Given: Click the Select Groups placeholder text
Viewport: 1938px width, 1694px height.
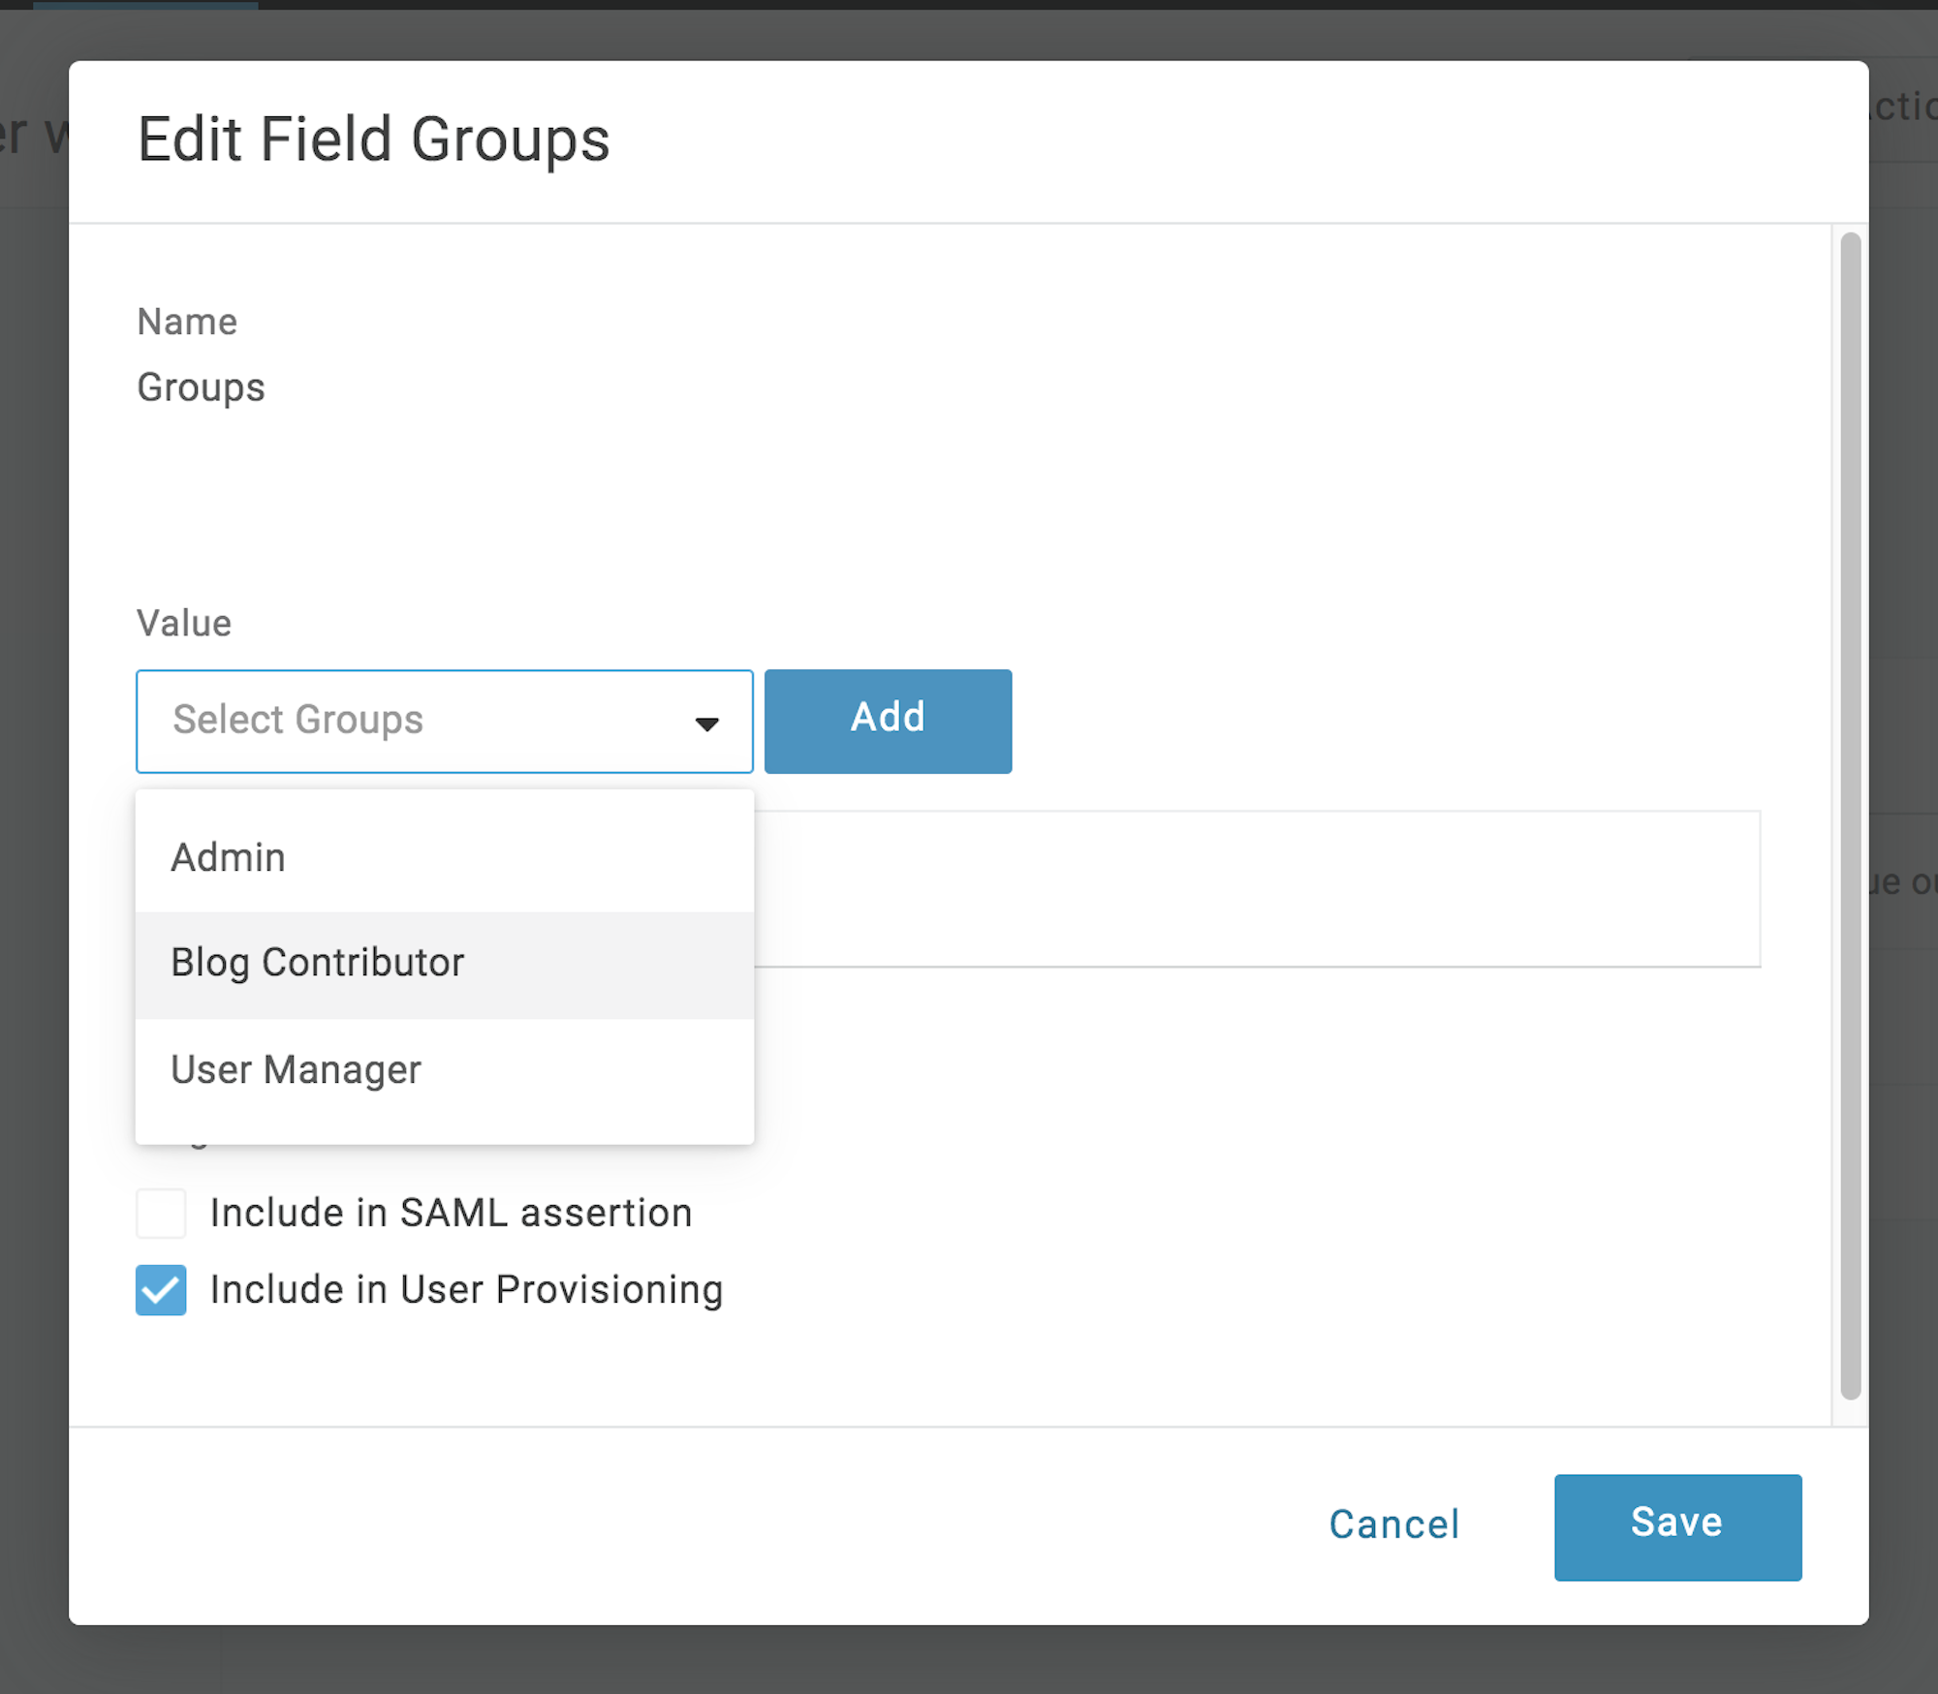Looking at the screenshot, I should click(298, 720).
